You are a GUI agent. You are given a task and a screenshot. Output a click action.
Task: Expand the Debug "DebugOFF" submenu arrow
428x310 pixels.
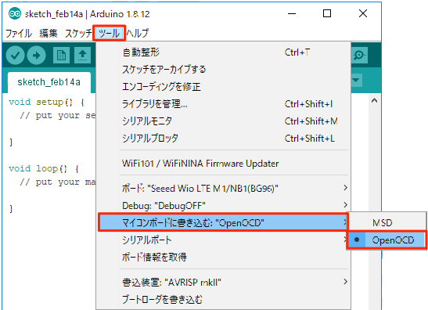pos(345,205)
